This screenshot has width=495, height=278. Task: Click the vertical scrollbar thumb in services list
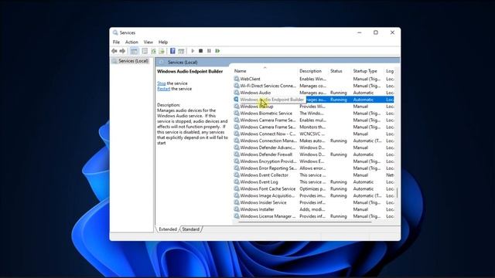[x=397, y=193]
